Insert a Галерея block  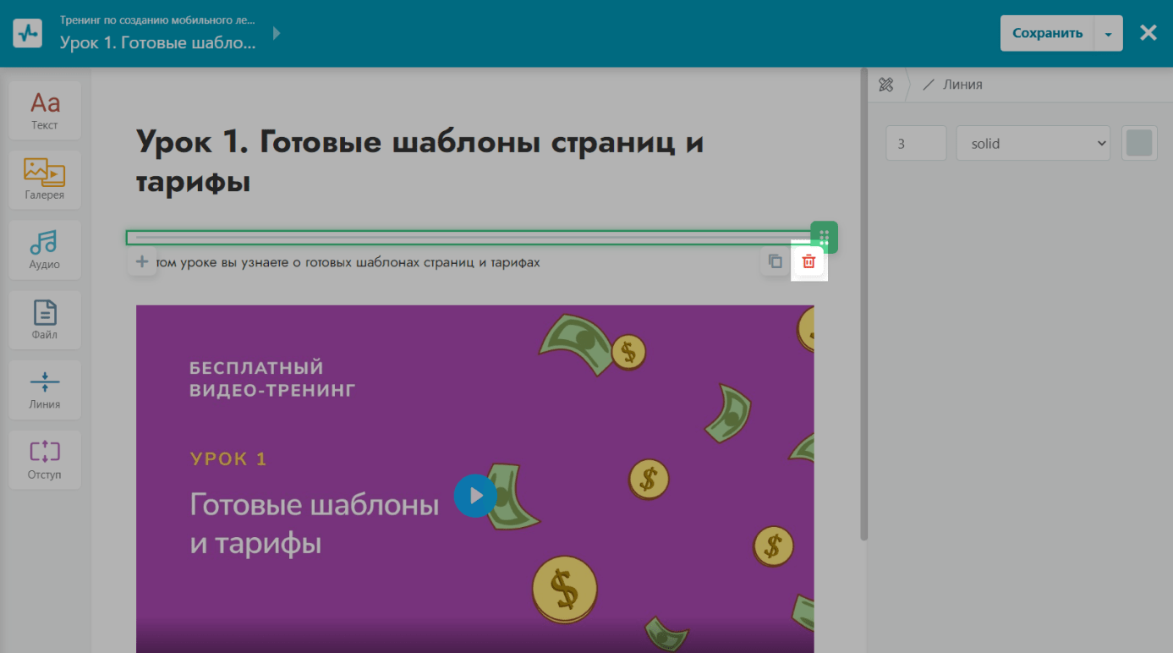point(45,179)
